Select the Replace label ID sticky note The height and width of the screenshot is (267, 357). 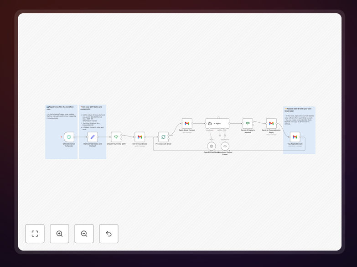click(x=299, y=130)
